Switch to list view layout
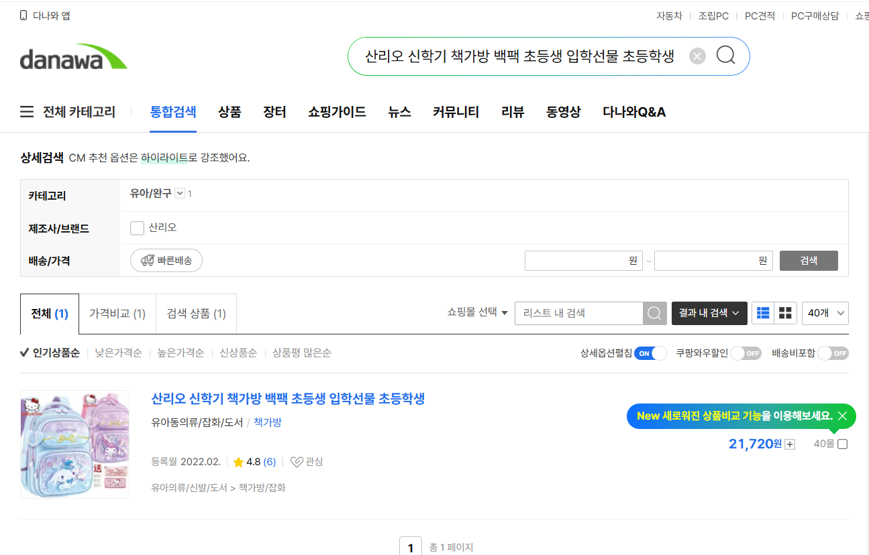The image size is (869, 555). pyautogui.click(x=763, y=313)
